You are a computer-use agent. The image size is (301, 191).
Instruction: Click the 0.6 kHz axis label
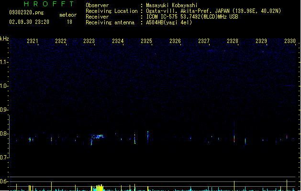[x=3, y=181]
